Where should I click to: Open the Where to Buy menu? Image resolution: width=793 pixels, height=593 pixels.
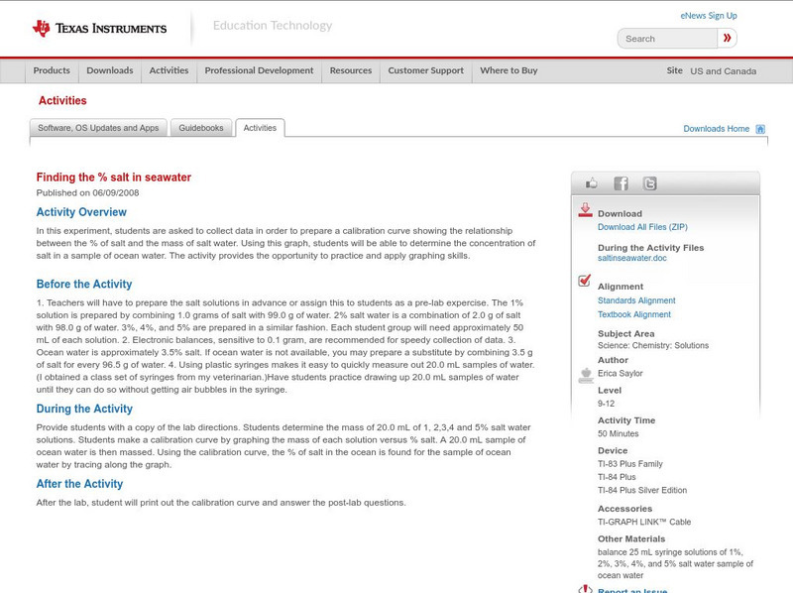[x=510, y=70]
